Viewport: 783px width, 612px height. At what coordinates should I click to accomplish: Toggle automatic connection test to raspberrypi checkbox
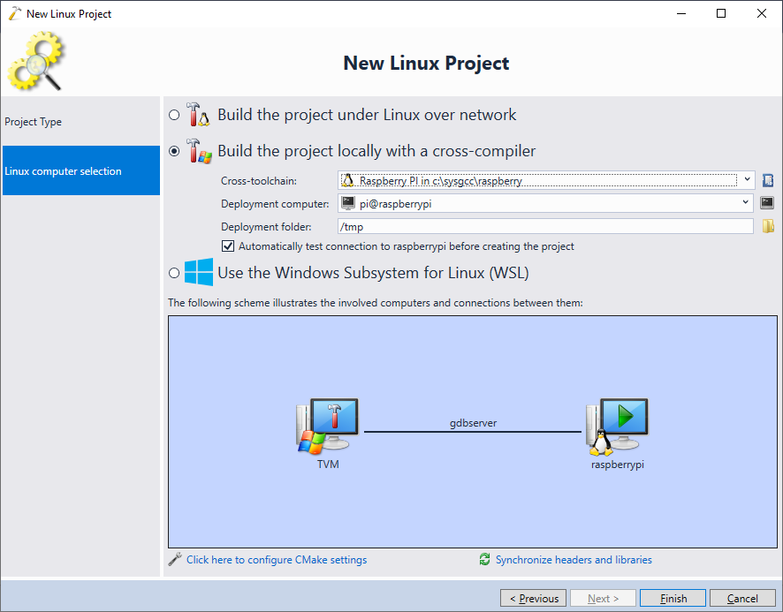(x=228, y=246)
